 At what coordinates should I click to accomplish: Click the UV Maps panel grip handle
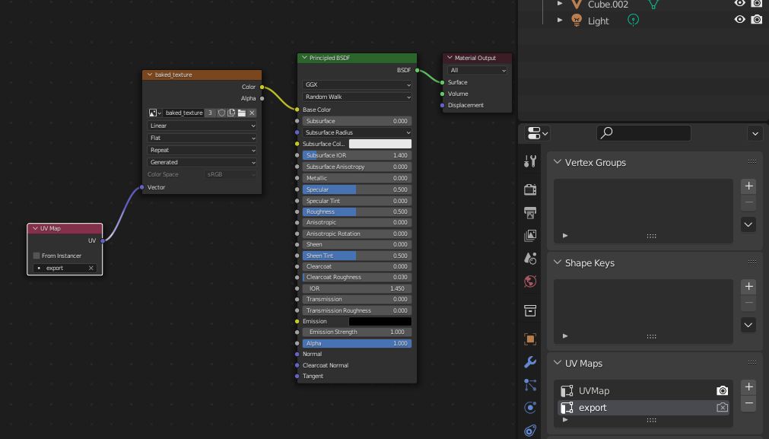752,362
